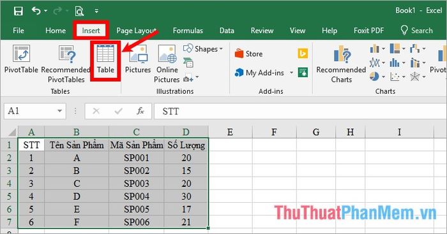This screenshot has height=234, width=447.
Task: Click the Enter checkmark in formula bar
Action: [118, 111]
